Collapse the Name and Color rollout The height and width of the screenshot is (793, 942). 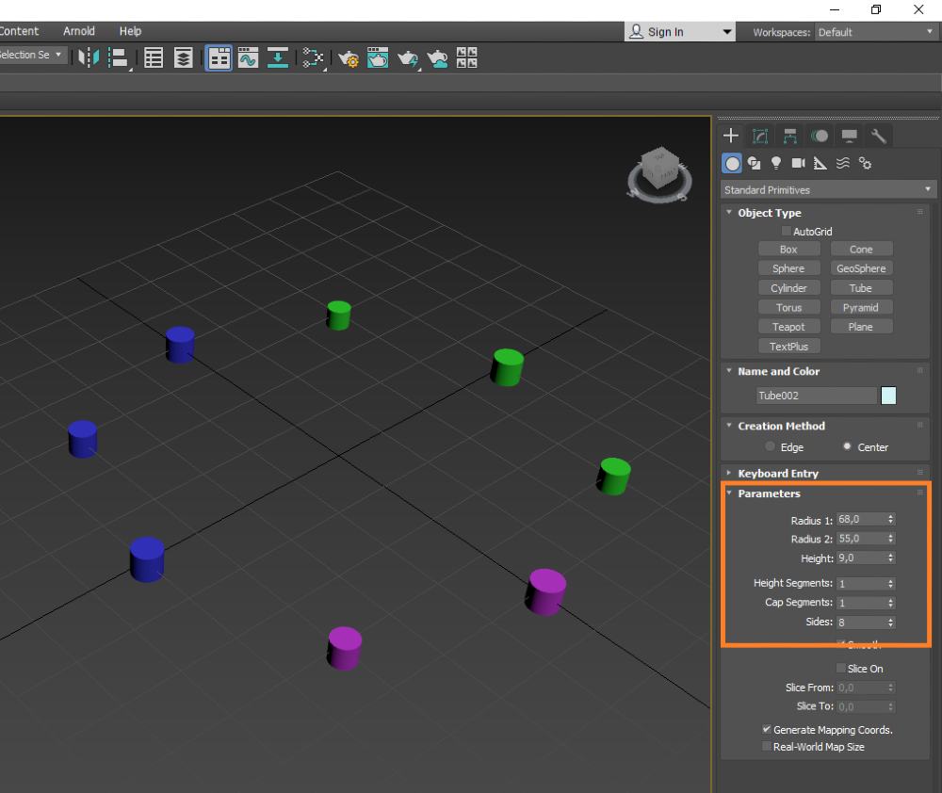tap(729, 371)
